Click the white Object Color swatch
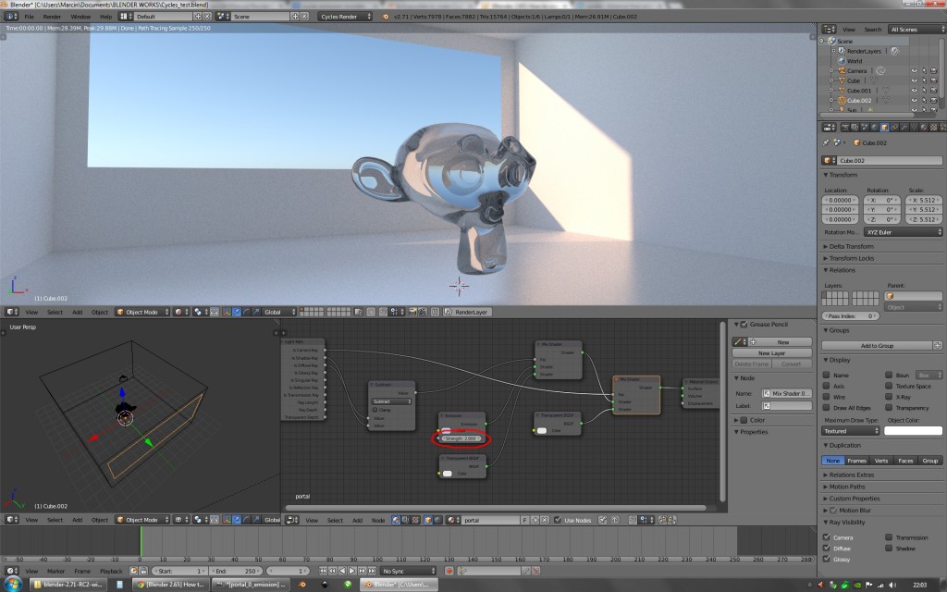The height and width of the screenshot is (592, 947). (915, 430)
